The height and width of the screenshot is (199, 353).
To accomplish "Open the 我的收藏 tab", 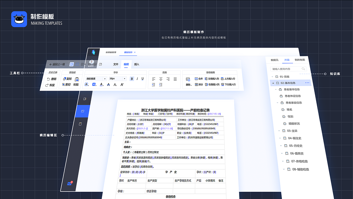I will point(300,60).
